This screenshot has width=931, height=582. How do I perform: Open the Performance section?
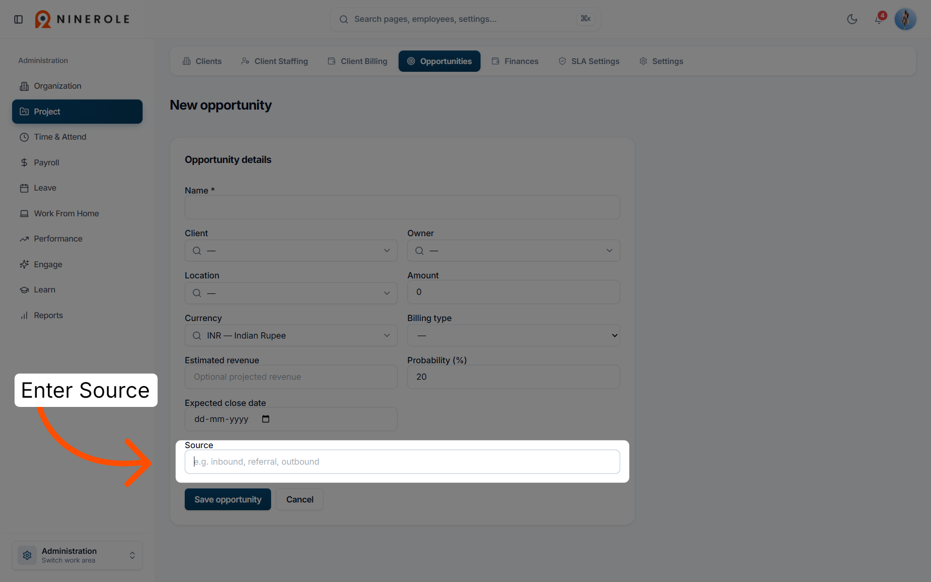pyautogui.click(x=78, y=239)
